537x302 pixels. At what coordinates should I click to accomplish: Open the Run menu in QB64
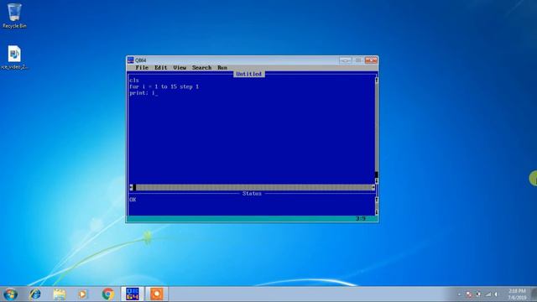pyautogui.click(x=222, y=68)
